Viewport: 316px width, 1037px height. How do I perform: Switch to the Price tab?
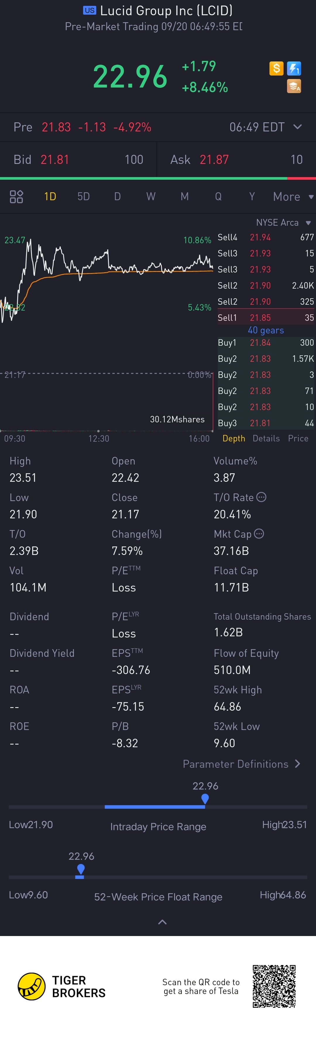click(298, 438)
